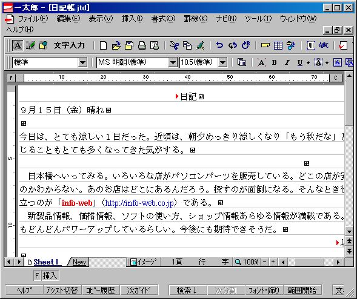This screenshot has height=299, width=357.
Task: Save the document with disk icon
Action: tap(129, 45)
